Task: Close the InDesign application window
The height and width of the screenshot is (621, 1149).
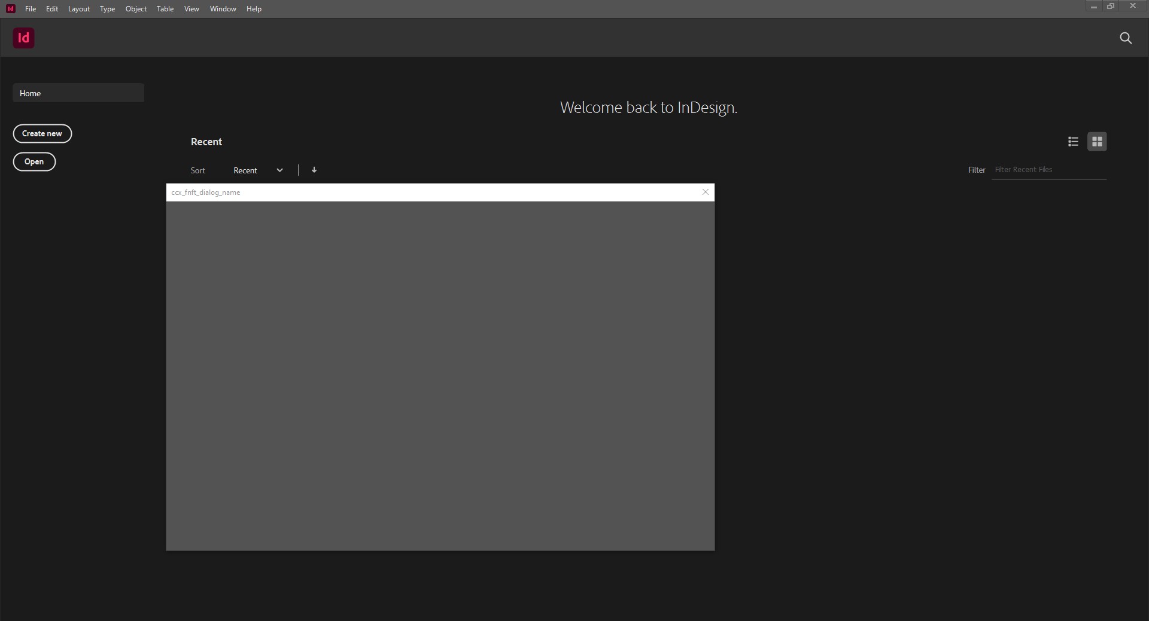Action: tap(1133, 7)
